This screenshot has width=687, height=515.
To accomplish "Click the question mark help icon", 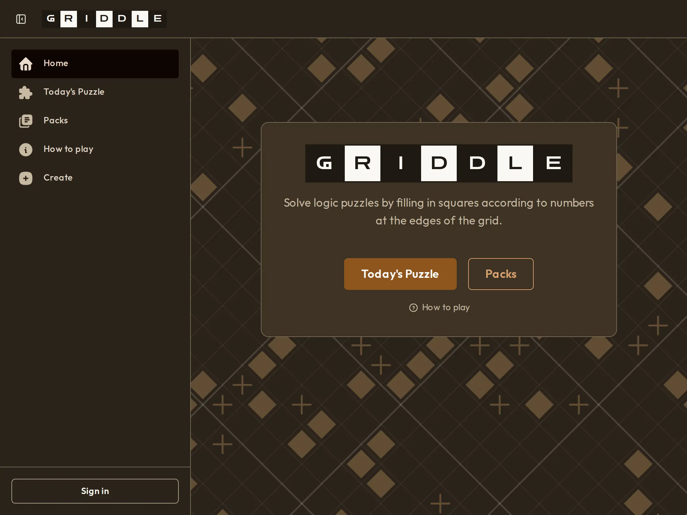I will 413,308.
